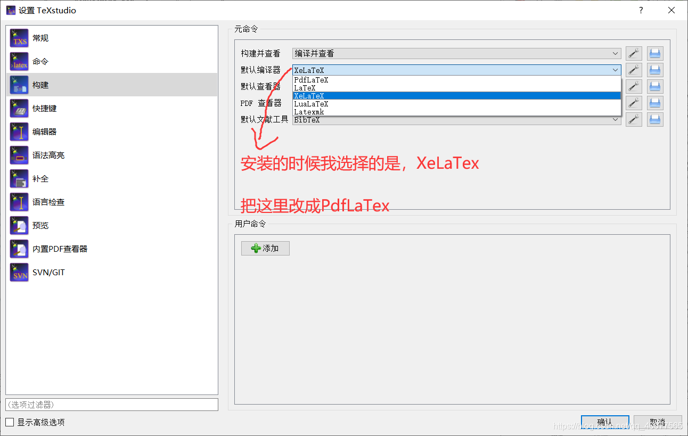
Task: Click wrench icon for 默认查看器 row
Action: pos(634,86)
